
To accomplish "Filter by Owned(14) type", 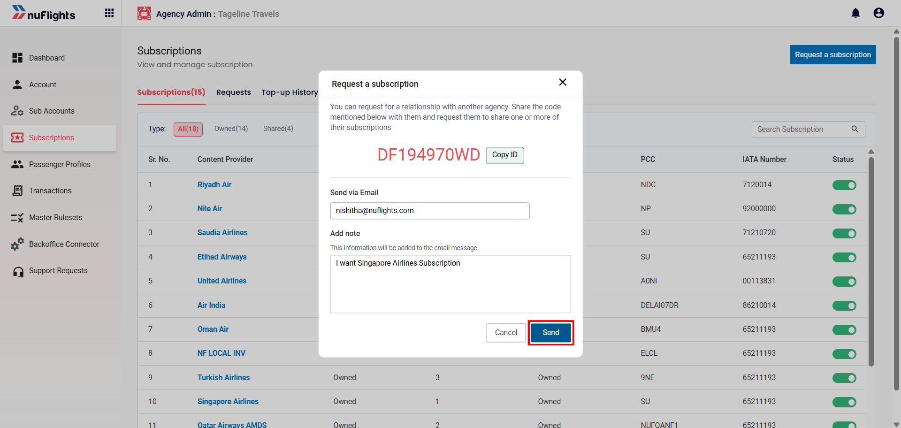I will coord(231,129).
